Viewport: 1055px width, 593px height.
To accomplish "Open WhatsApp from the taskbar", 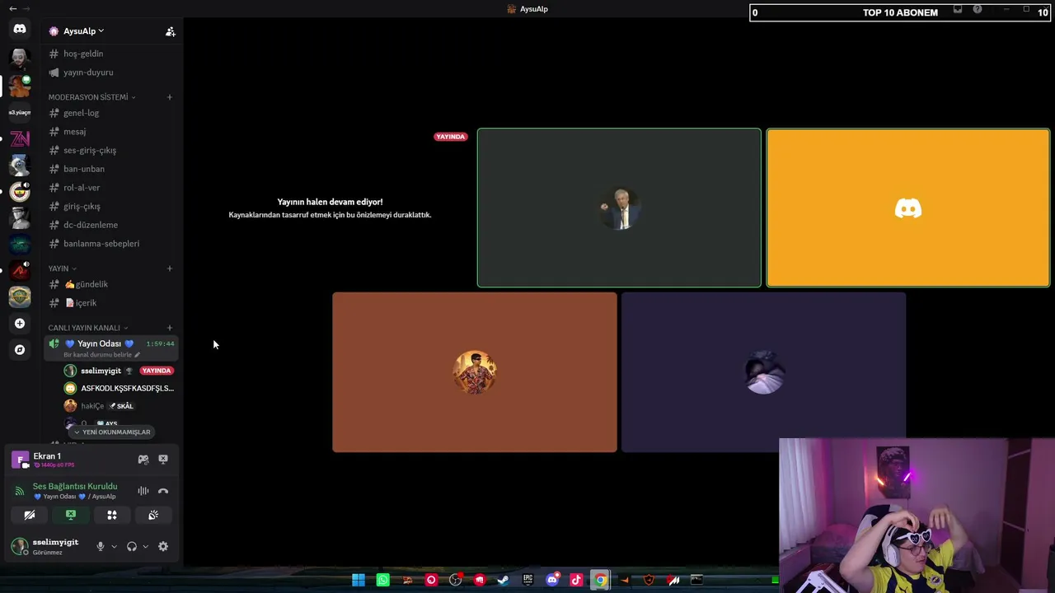I will (x=382, y=580).
